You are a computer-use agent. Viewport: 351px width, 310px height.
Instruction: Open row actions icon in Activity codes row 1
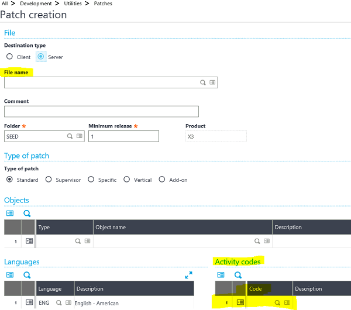pos(240,302)
